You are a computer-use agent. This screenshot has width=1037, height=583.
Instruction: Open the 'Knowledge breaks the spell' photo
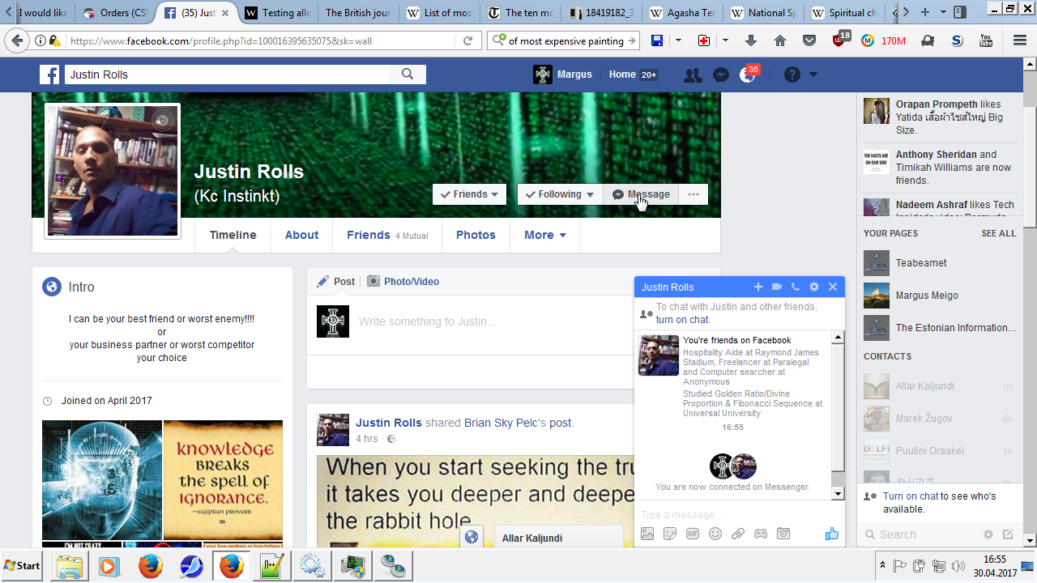point(223,480)
